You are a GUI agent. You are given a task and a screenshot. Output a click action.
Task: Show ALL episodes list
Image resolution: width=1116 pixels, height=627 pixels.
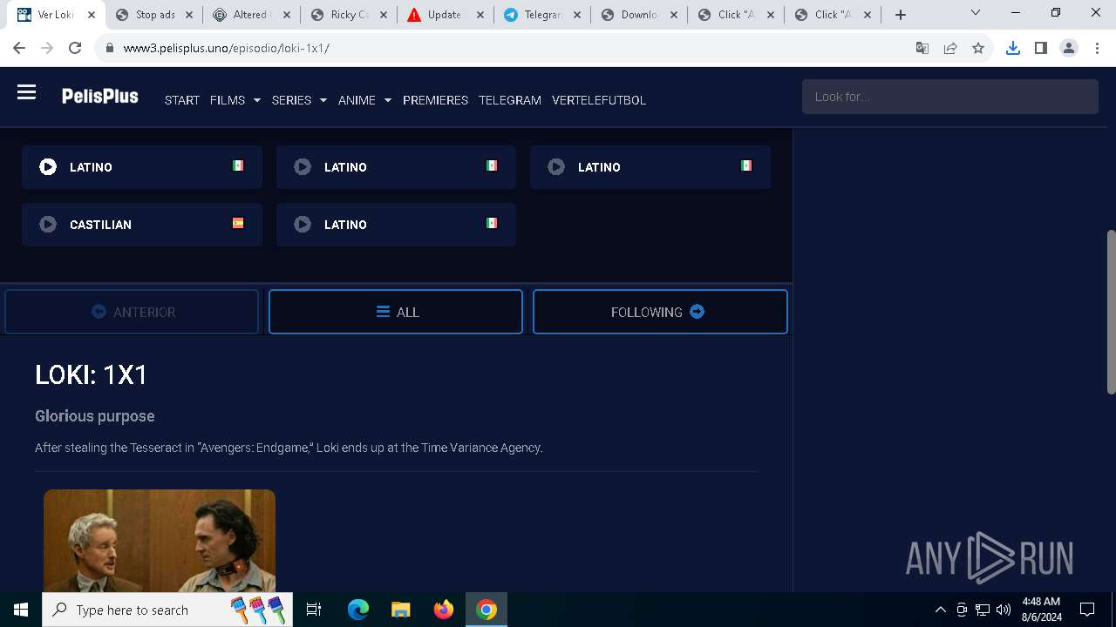[x=396, y=312]
